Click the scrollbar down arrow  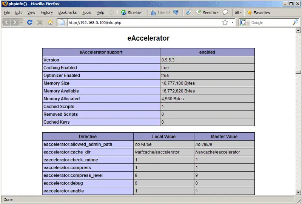pos(298,192)
